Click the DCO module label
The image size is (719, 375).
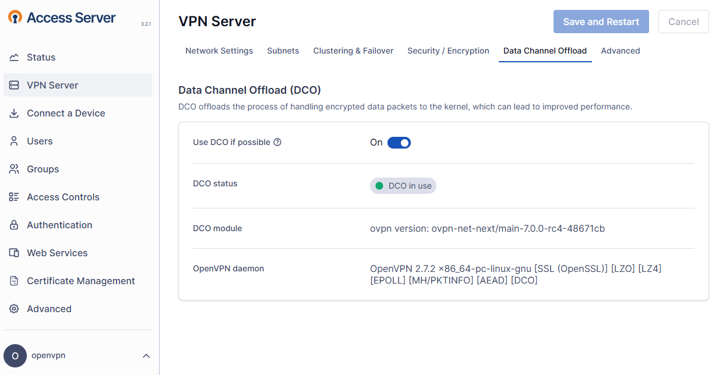[217, 228]
